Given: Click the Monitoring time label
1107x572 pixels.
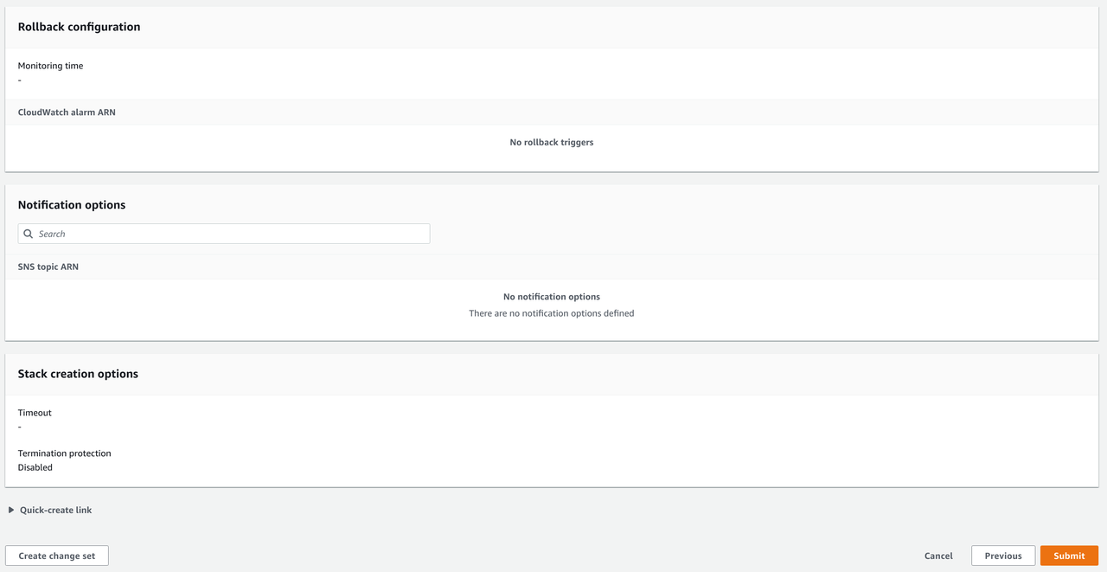Looking at the screenshot, I should (x=50, y=66).
